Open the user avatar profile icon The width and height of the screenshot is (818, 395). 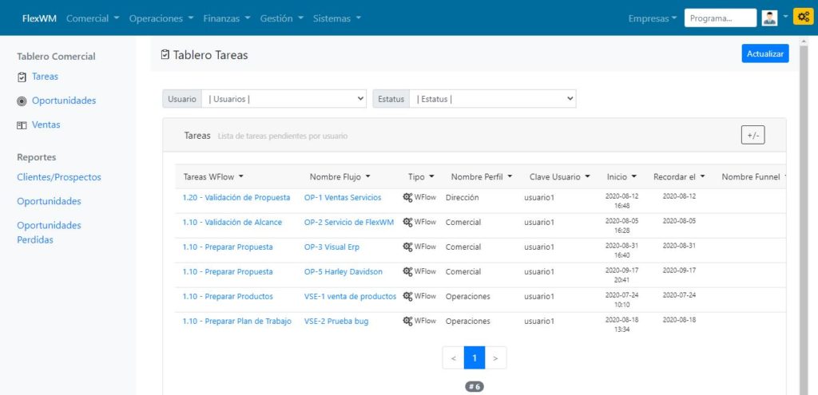769,18
